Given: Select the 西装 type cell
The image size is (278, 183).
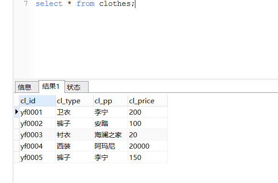Looking at the screenshot, I should (x=74, y=146).
